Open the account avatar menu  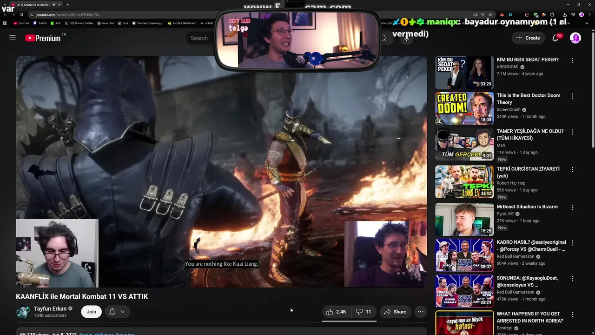click(575, 38)
